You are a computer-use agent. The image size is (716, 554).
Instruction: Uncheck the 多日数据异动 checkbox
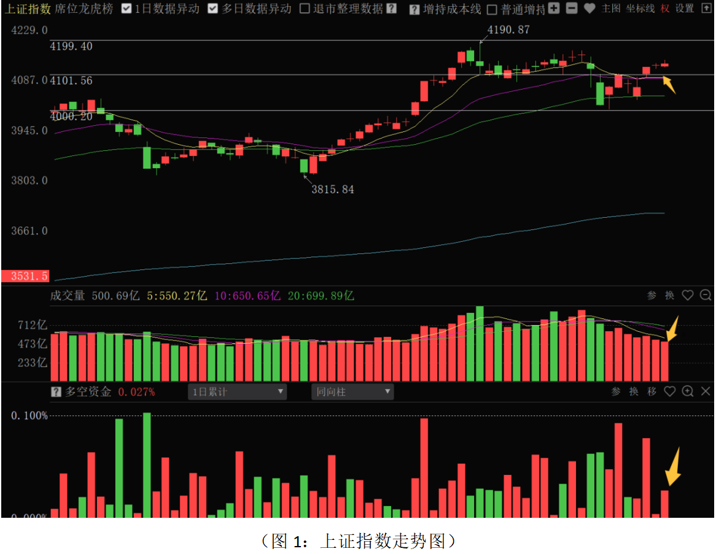213,9
